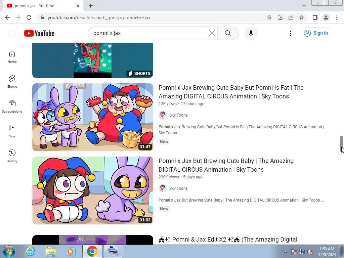Launch Internet Explorer from taskbar
The height and width of the screenshot is (258, 344).
tap(30, 251)
